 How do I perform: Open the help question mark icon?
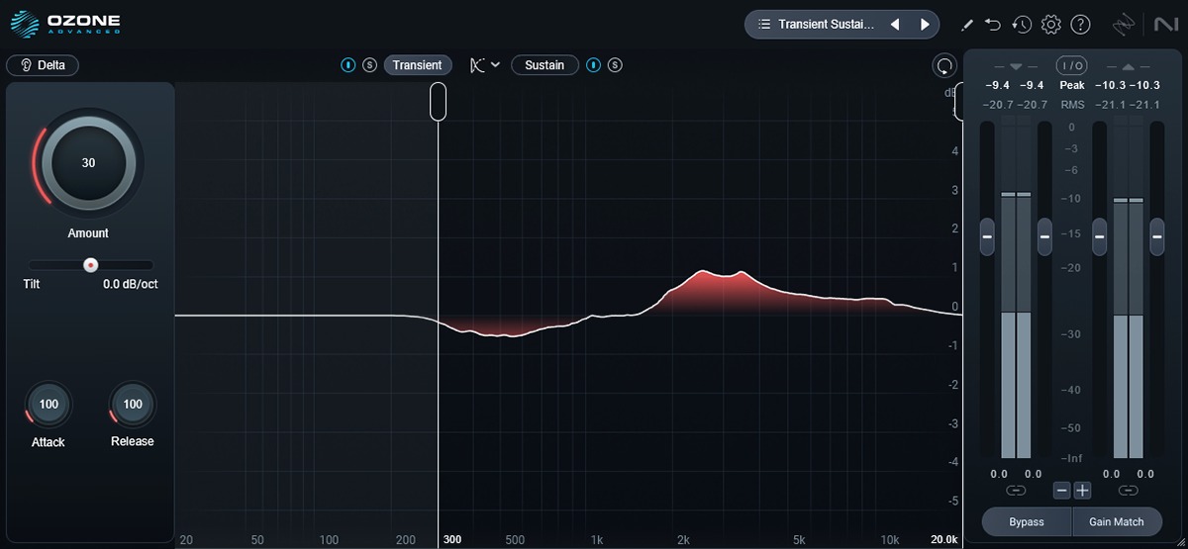(x=1080, y=24)
